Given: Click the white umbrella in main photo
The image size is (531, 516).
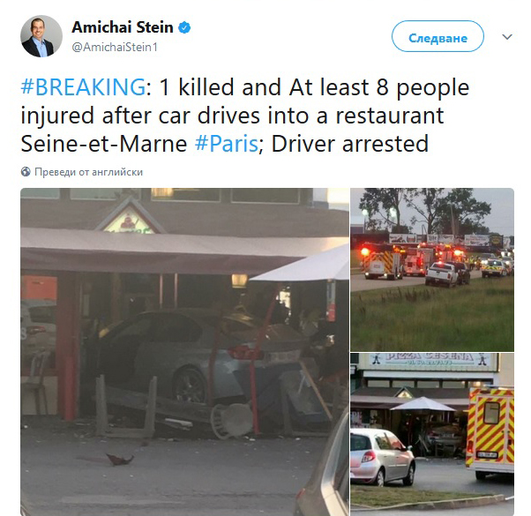Looking at the screenshot, I should [302, 265].
